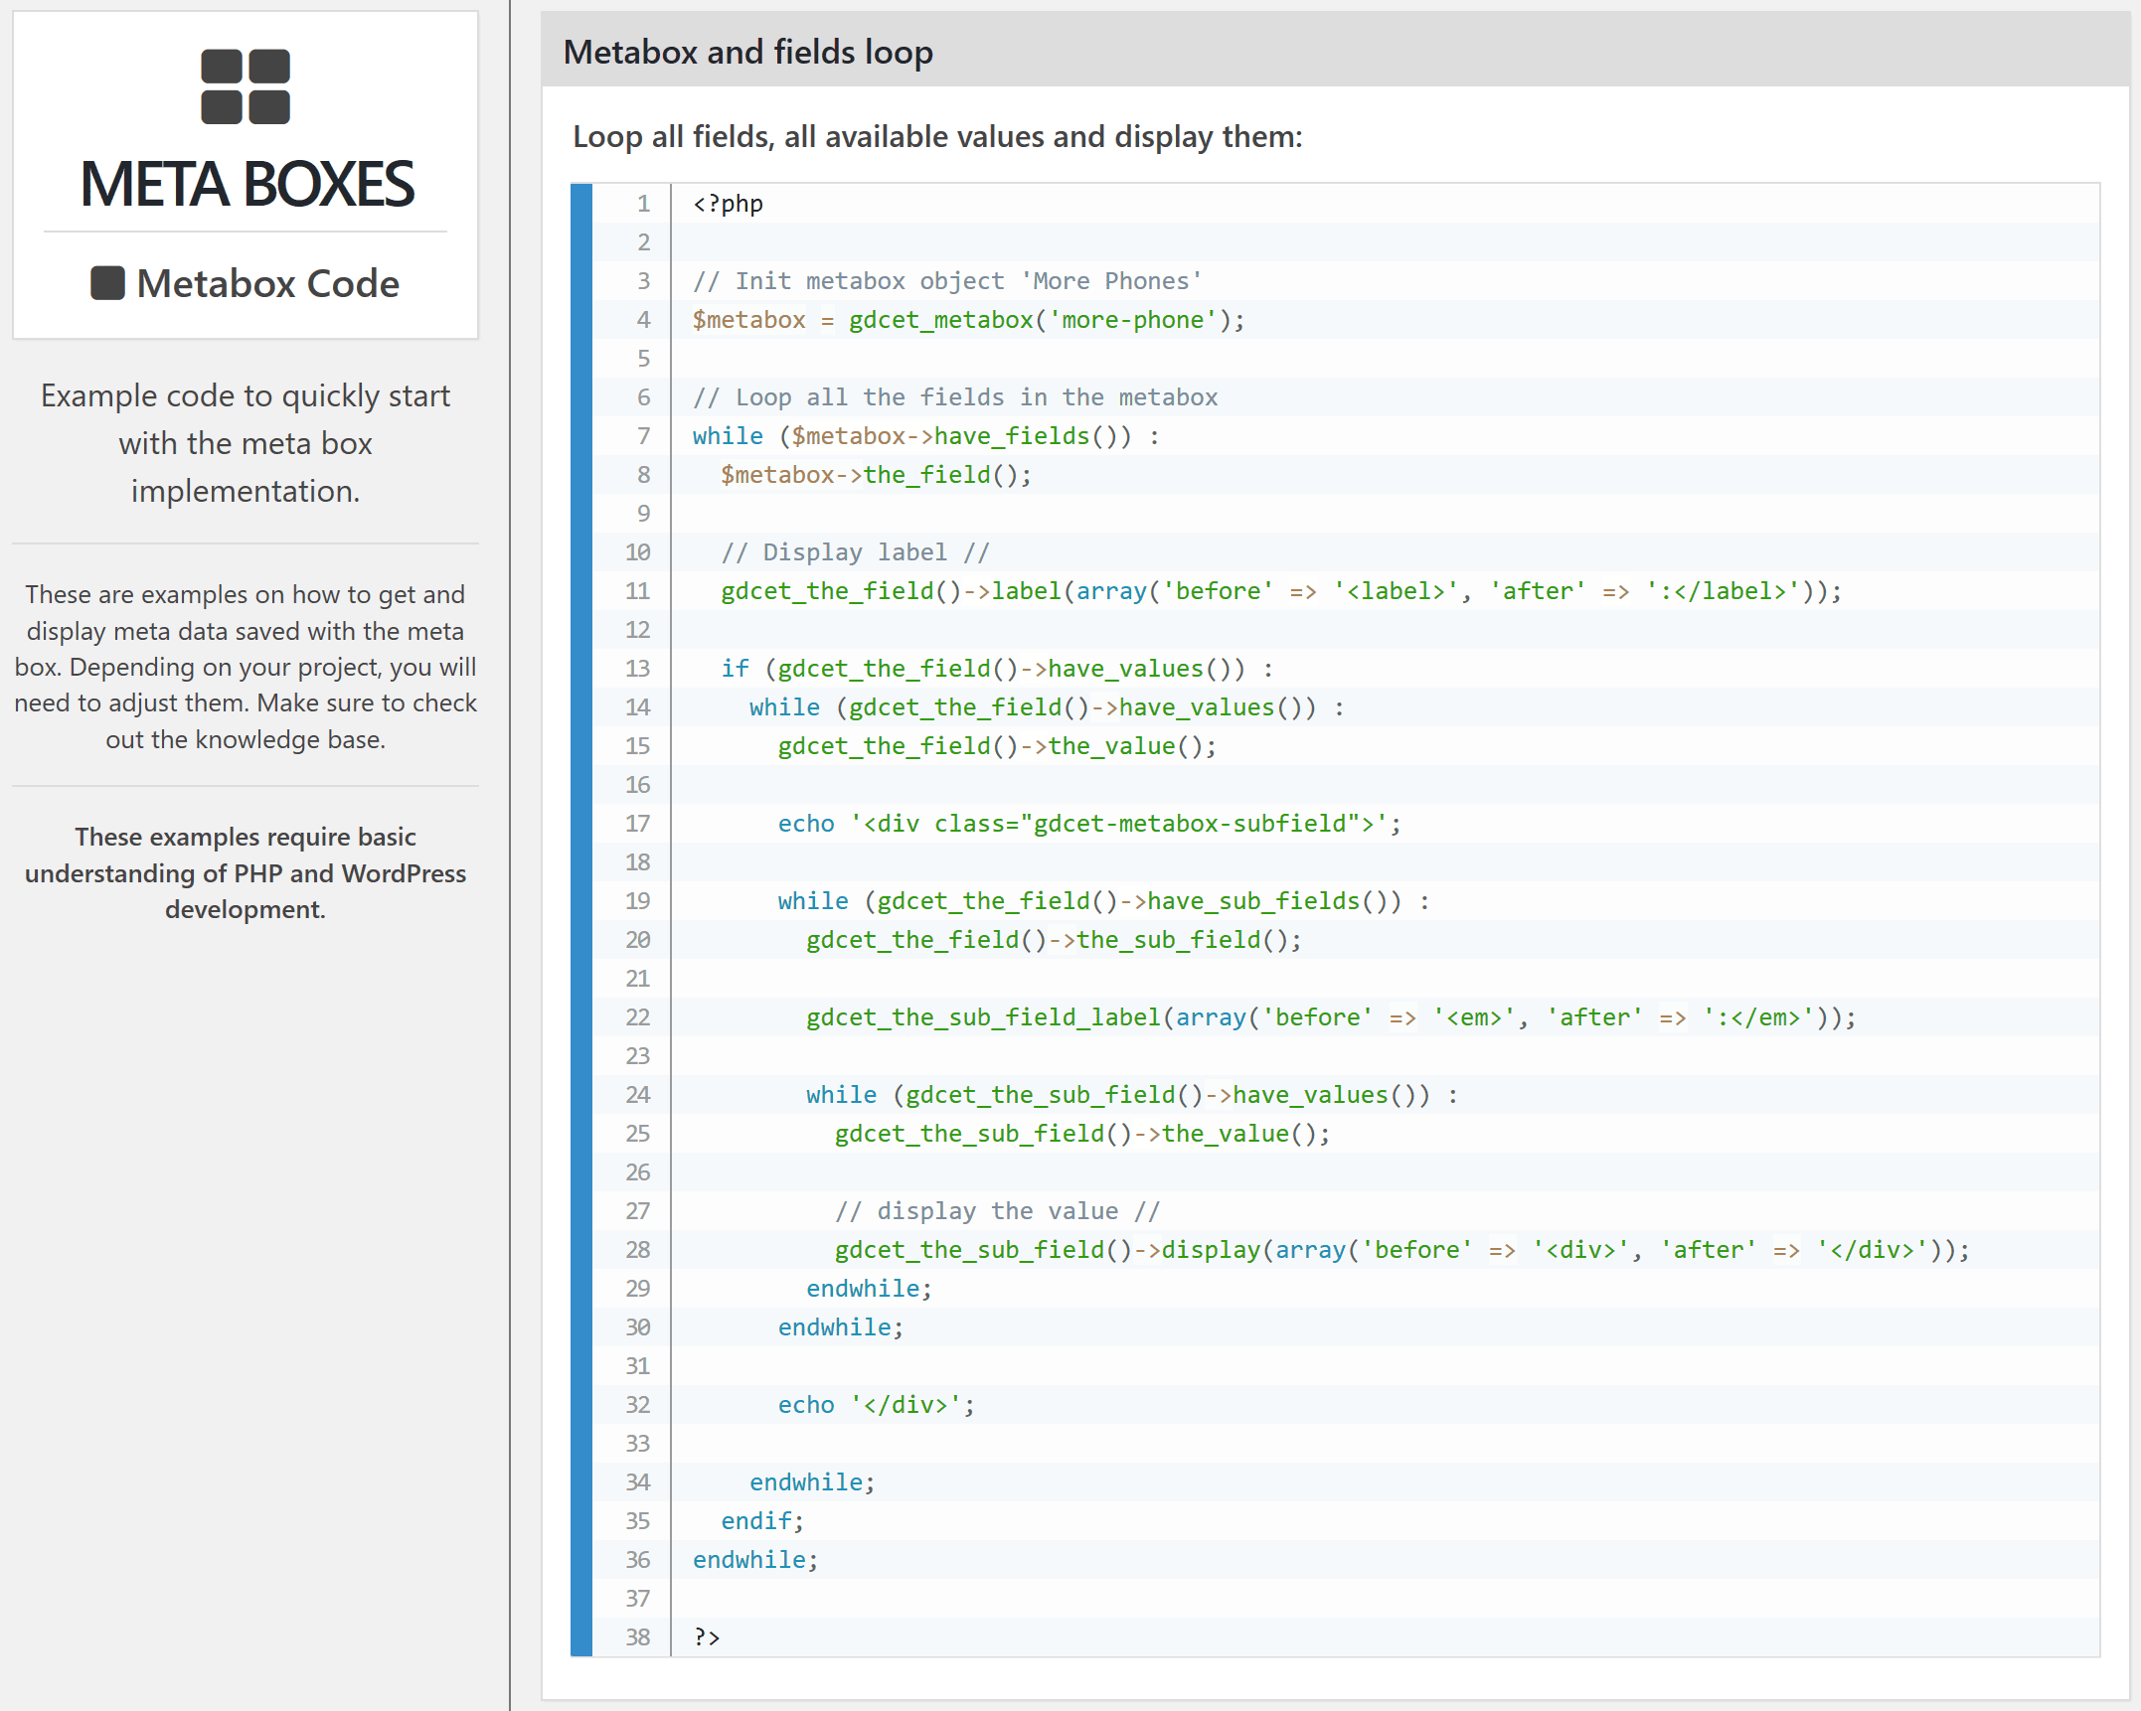Click the 'These examples require basic understanding' note

(246, 873)
